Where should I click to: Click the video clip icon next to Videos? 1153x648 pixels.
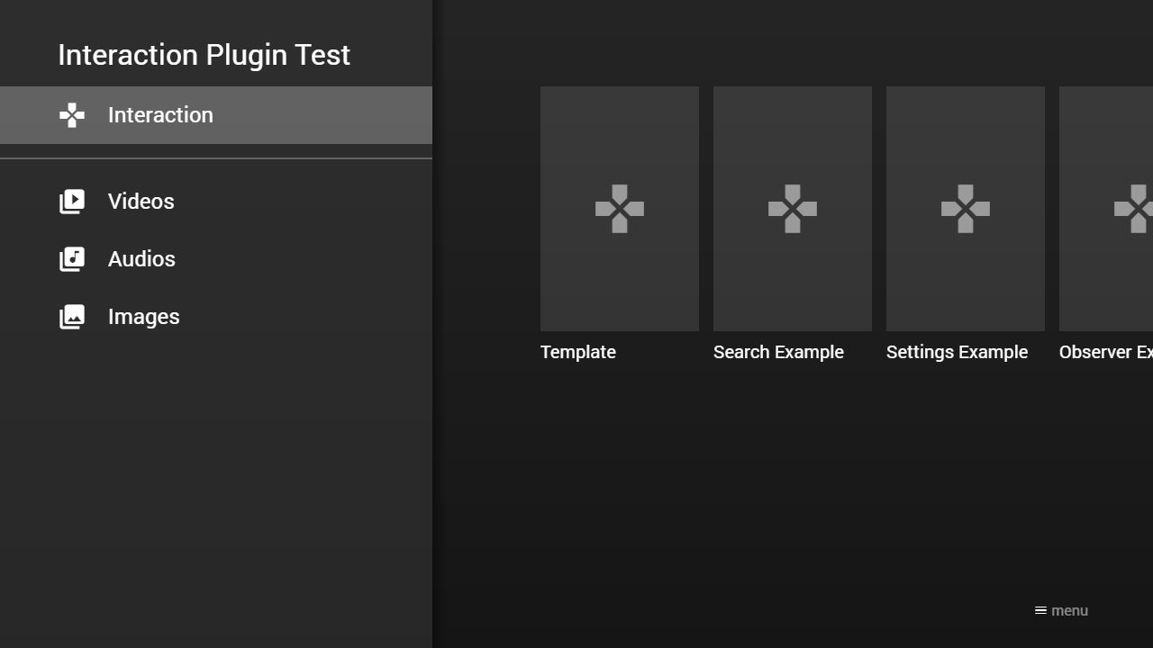point(72,202)
